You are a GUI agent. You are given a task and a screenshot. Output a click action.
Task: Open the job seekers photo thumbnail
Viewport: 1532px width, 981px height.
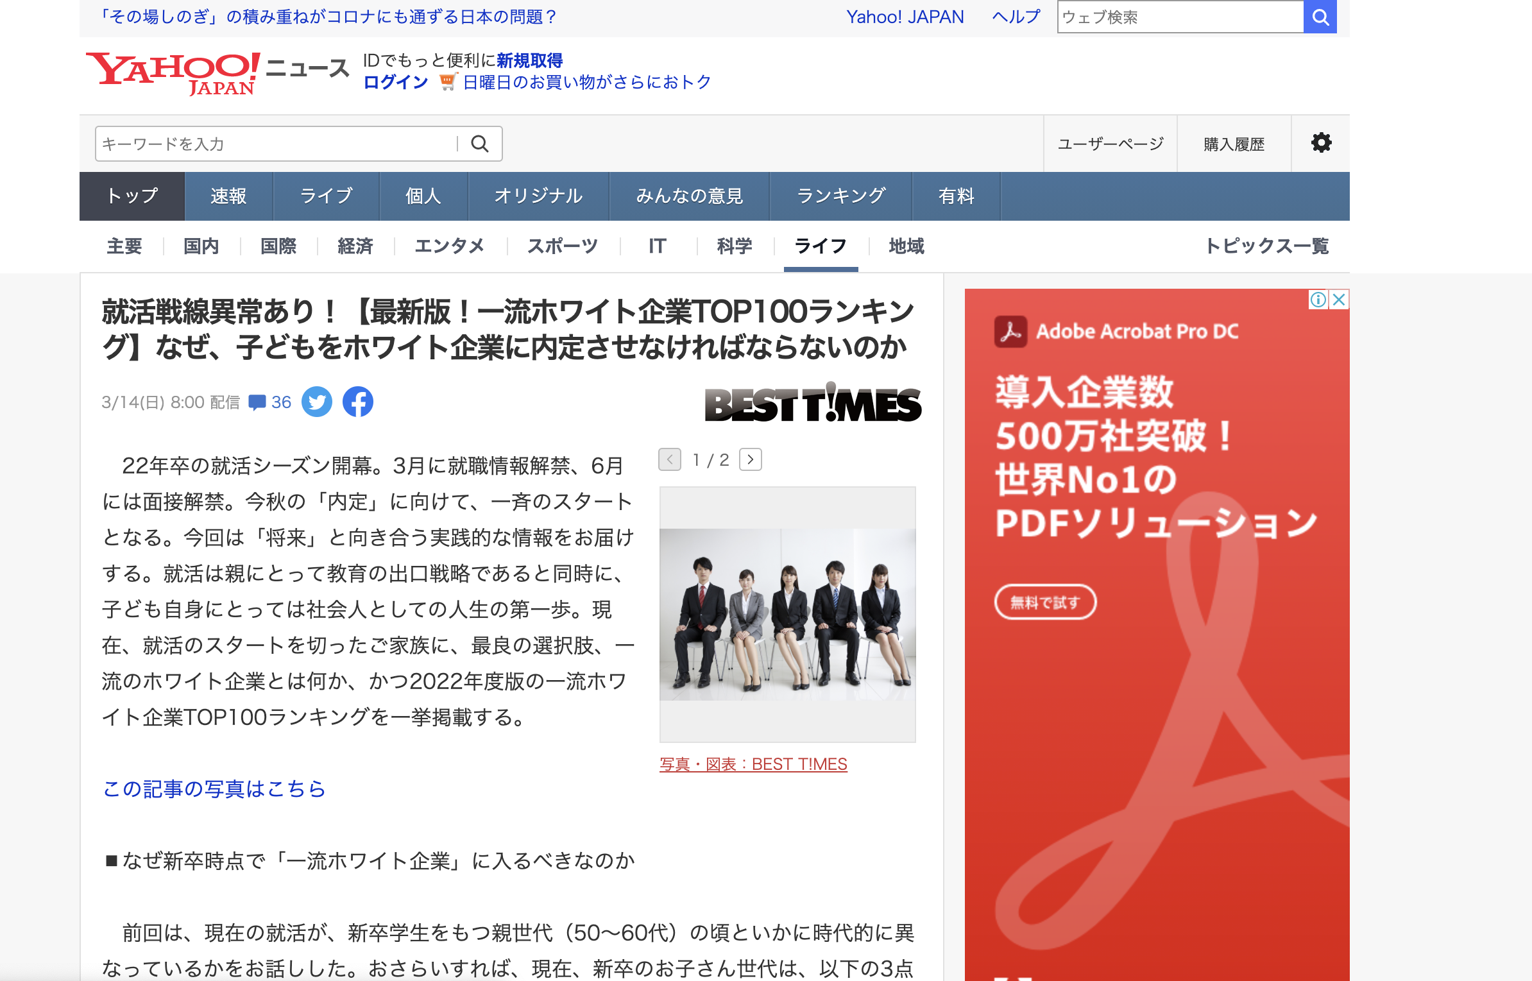(x=788, y=614)
